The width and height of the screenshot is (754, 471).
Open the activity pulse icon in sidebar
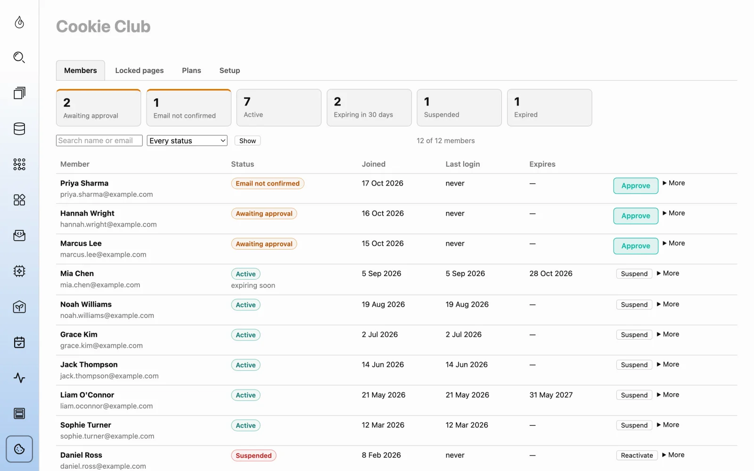coord(19,378)
